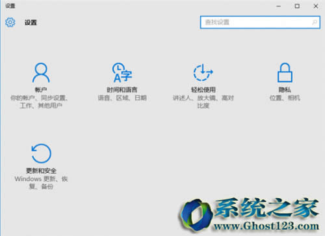
Task: Open the 帐户 accounts person icon
Action: tap(41, 72)
